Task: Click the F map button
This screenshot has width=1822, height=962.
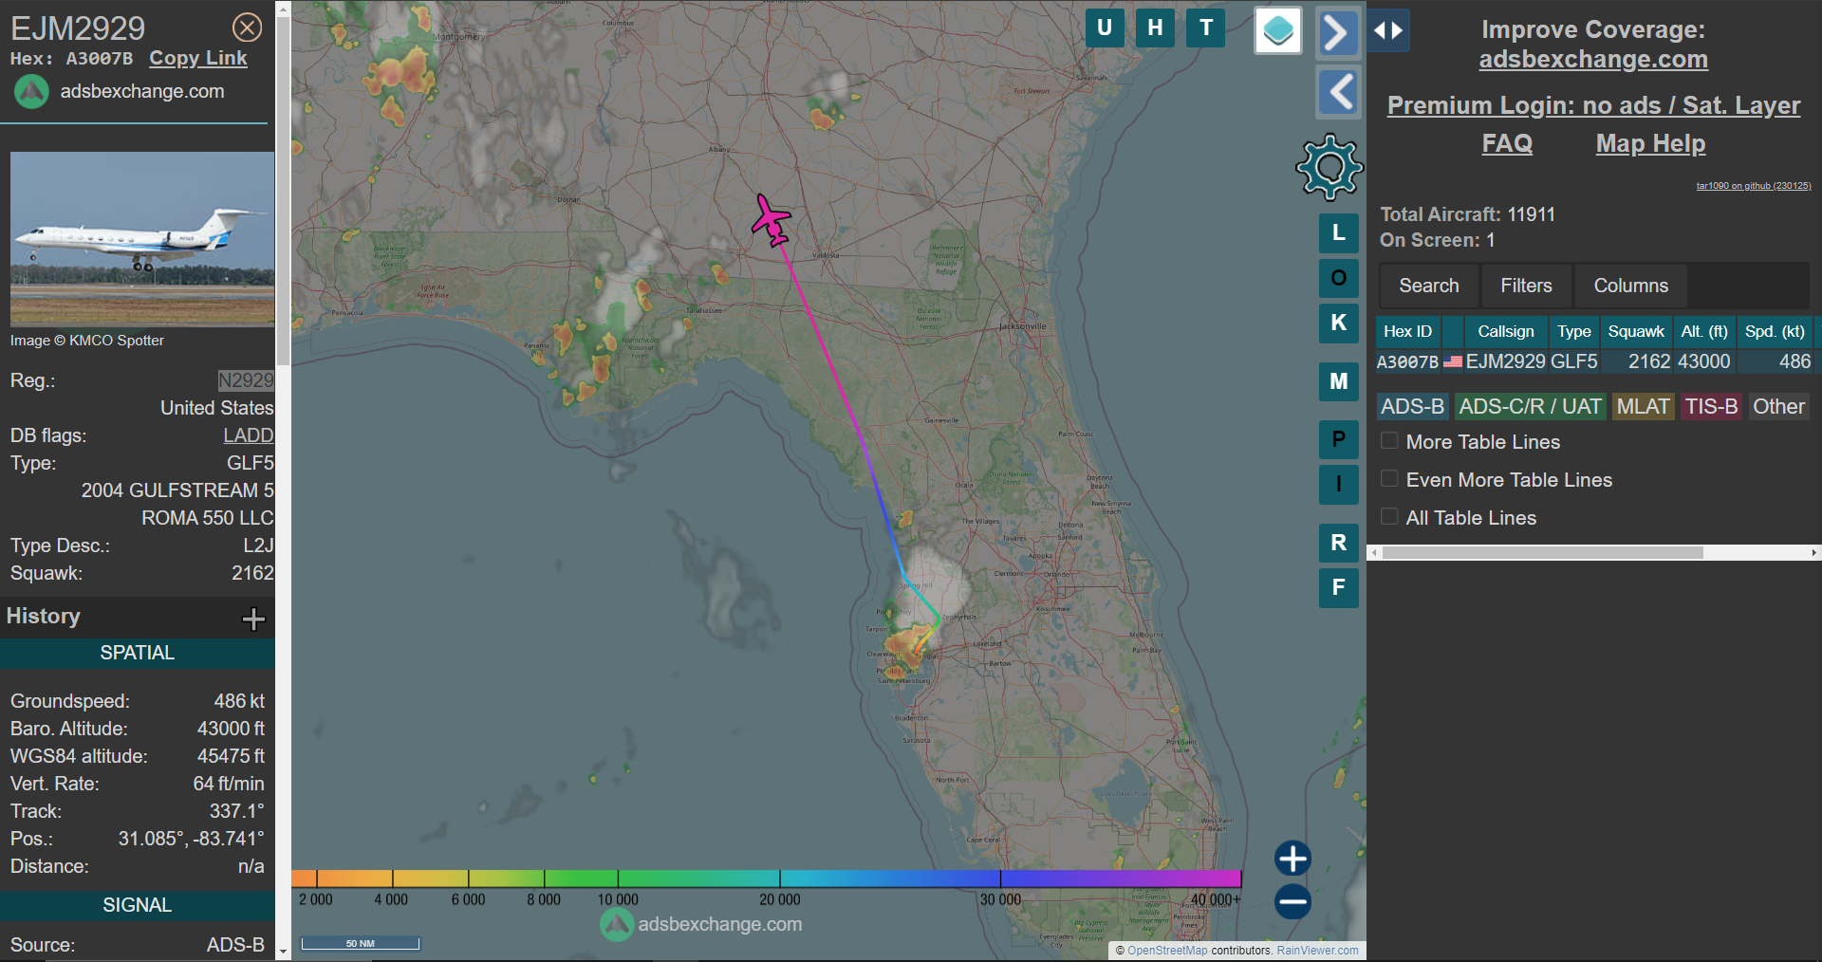Action: (x=1339, y=587)
